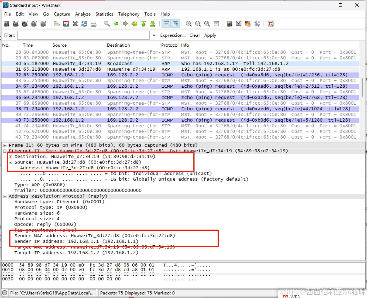Clear the display filter
Screen dimensions: 367x298
coord(195,35)
